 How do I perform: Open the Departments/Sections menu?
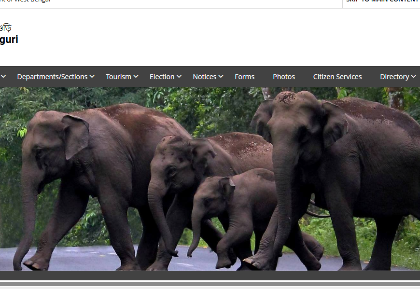coord(52,77)
